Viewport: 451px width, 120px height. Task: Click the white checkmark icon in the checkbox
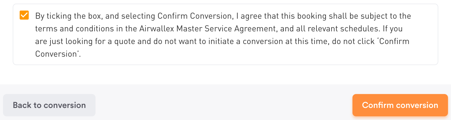[x=24, y=15]
